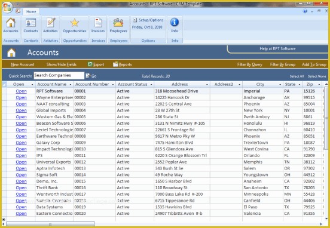
Task: Click the horizontal scrollbar thumb
Action: tap(50, 224)
